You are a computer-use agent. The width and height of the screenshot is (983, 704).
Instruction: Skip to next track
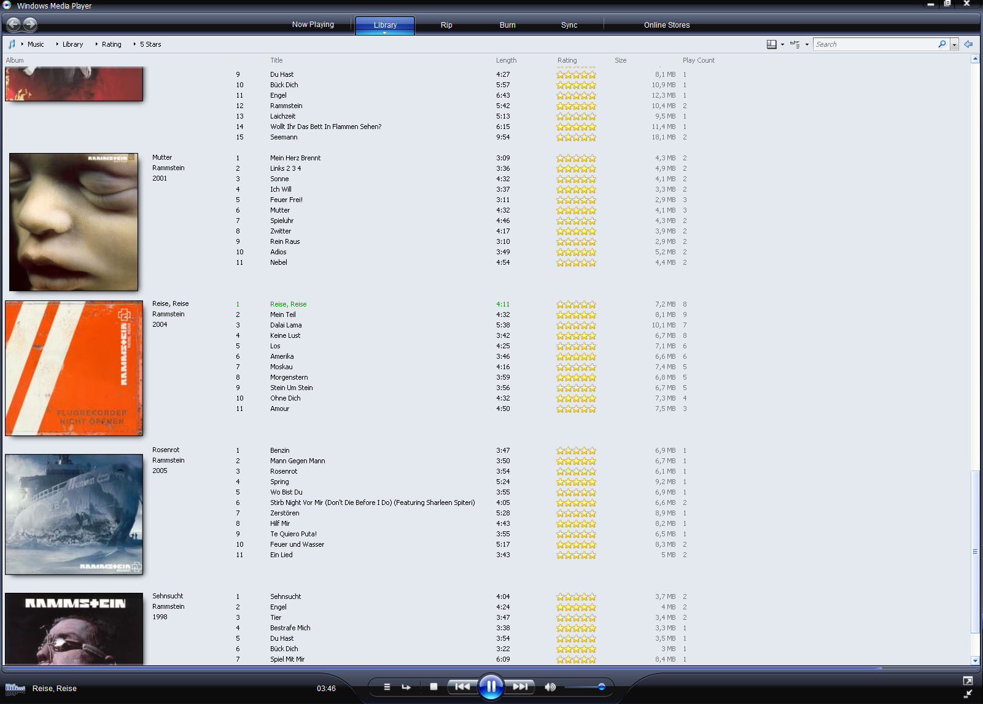pyautogui.click(x=520, y=687)
